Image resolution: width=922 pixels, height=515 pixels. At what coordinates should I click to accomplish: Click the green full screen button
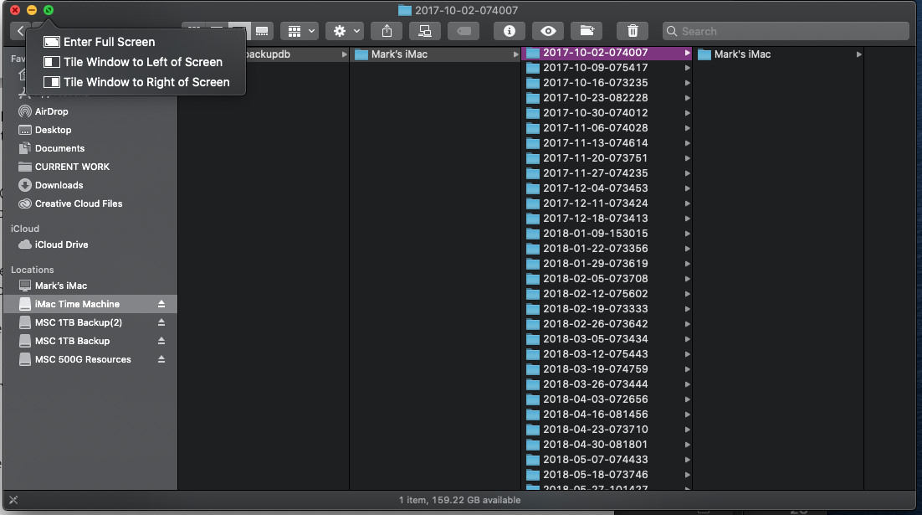[x=49, y=10]
